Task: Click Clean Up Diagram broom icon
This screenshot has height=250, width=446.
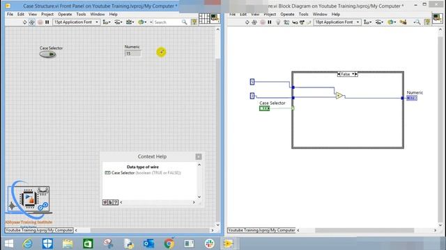Action: tap(403, 22)
